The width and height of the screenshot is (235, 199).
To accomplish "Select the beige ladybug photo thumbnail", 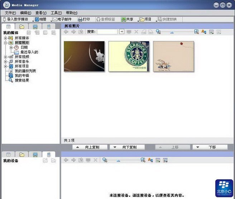I will [x=173, y=56].
